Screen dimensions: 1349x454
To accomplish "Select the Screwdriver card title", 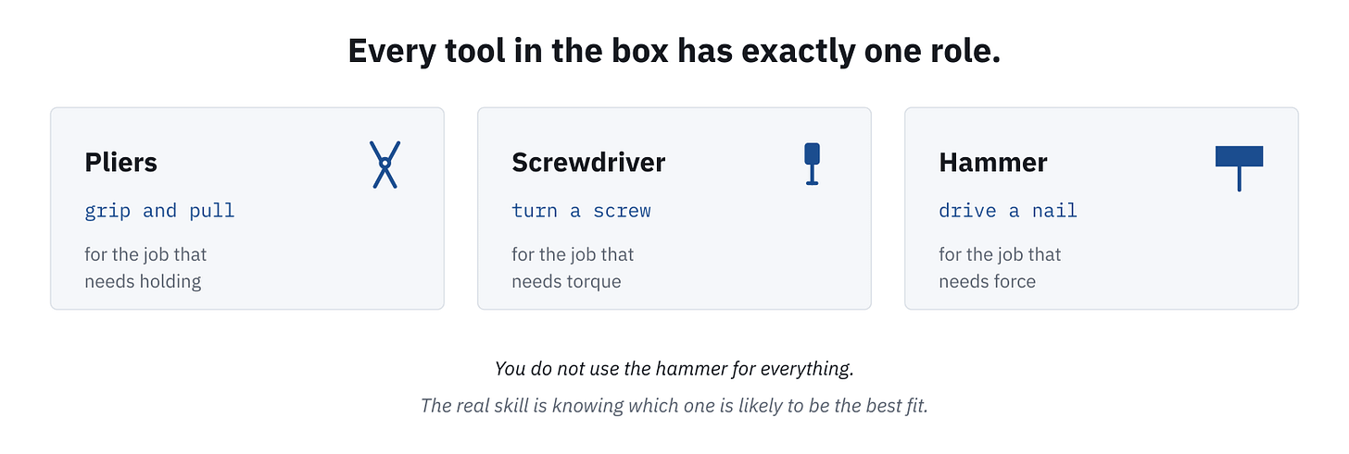I will click(x=588, y=163).
